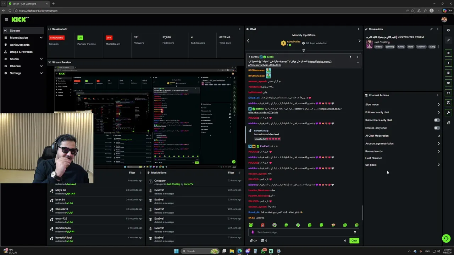This screenshot has width=454, height=255.
Task: Open the hamburger menu beside Kick logo
Action: pyautogui.click(x=6, y=19)
